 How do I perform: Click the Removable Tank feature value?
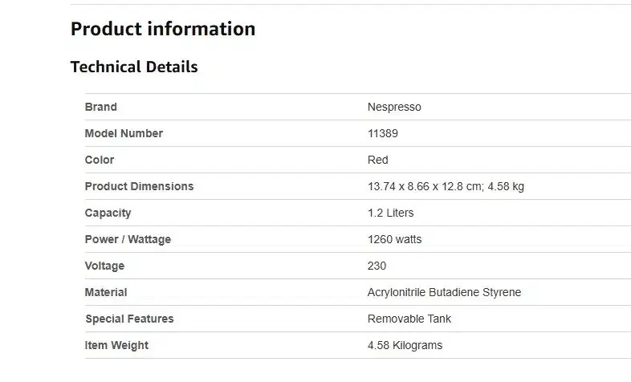point(409,319)
